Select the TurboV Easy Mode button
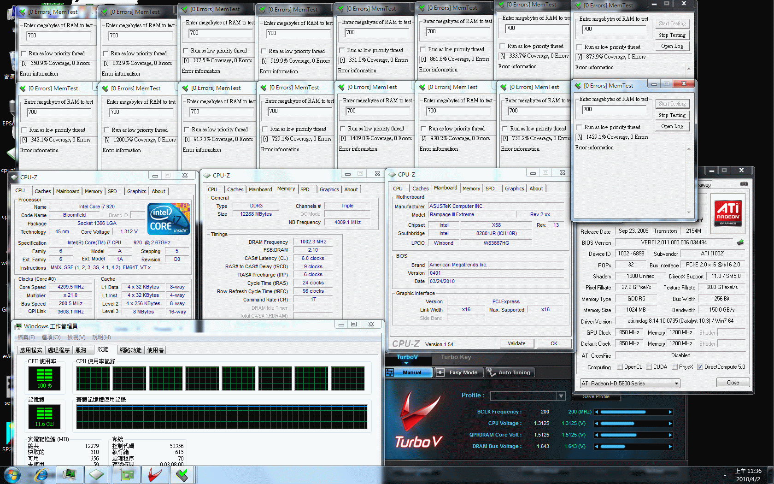Viewport: 774px width, 484px height. tap(458, 372)
